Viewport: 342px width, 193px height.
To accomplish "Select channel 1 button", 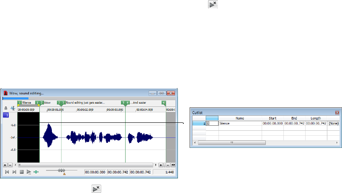I will (6, 115).
